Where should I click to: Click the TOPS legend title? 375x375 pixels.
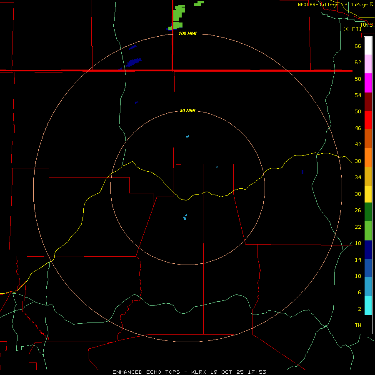tap(366, 25)
